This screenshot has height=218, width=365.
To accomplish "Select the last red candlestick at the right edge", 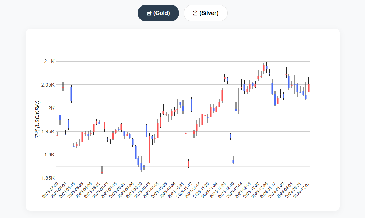I will 308,88.
